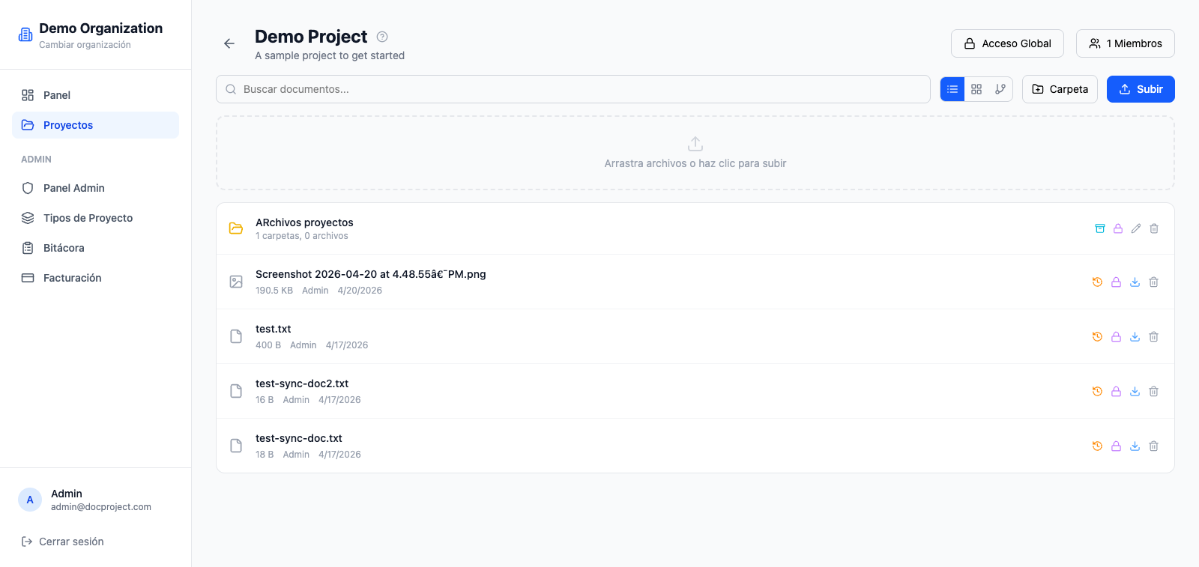Open Panel Admin in the sidebar

95,188
